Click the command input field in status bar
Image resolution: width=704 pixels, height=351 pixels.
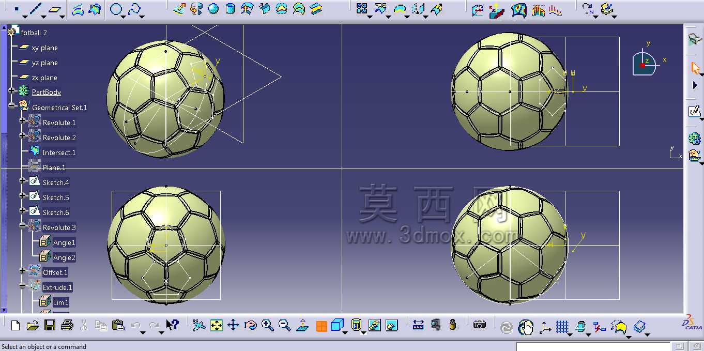click(x=593, y=346)
